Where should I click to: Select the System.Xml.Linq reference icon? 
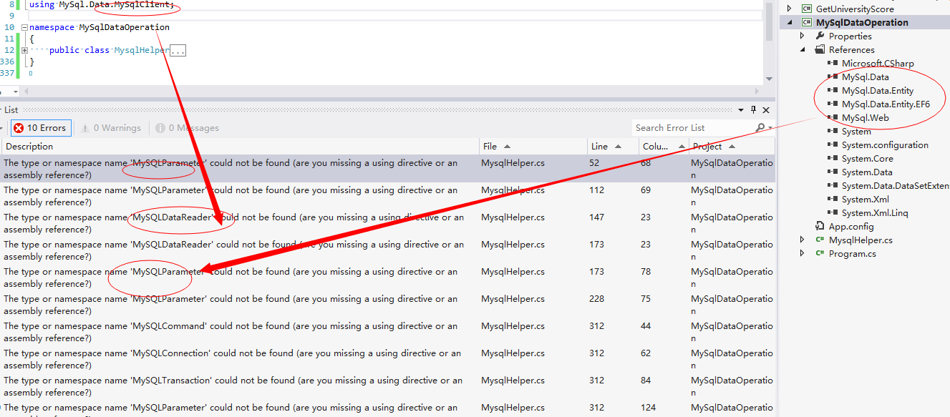point(833,212)
